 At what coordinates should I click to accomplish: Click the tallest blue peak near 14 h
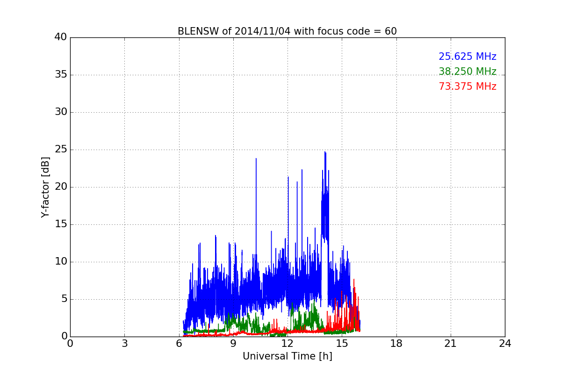tap(325, 152)
